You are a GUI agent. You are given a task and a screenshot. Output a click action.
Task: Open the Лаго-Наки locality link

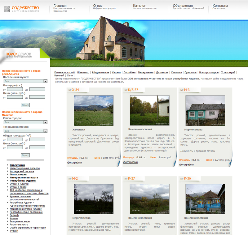(130, 72)
